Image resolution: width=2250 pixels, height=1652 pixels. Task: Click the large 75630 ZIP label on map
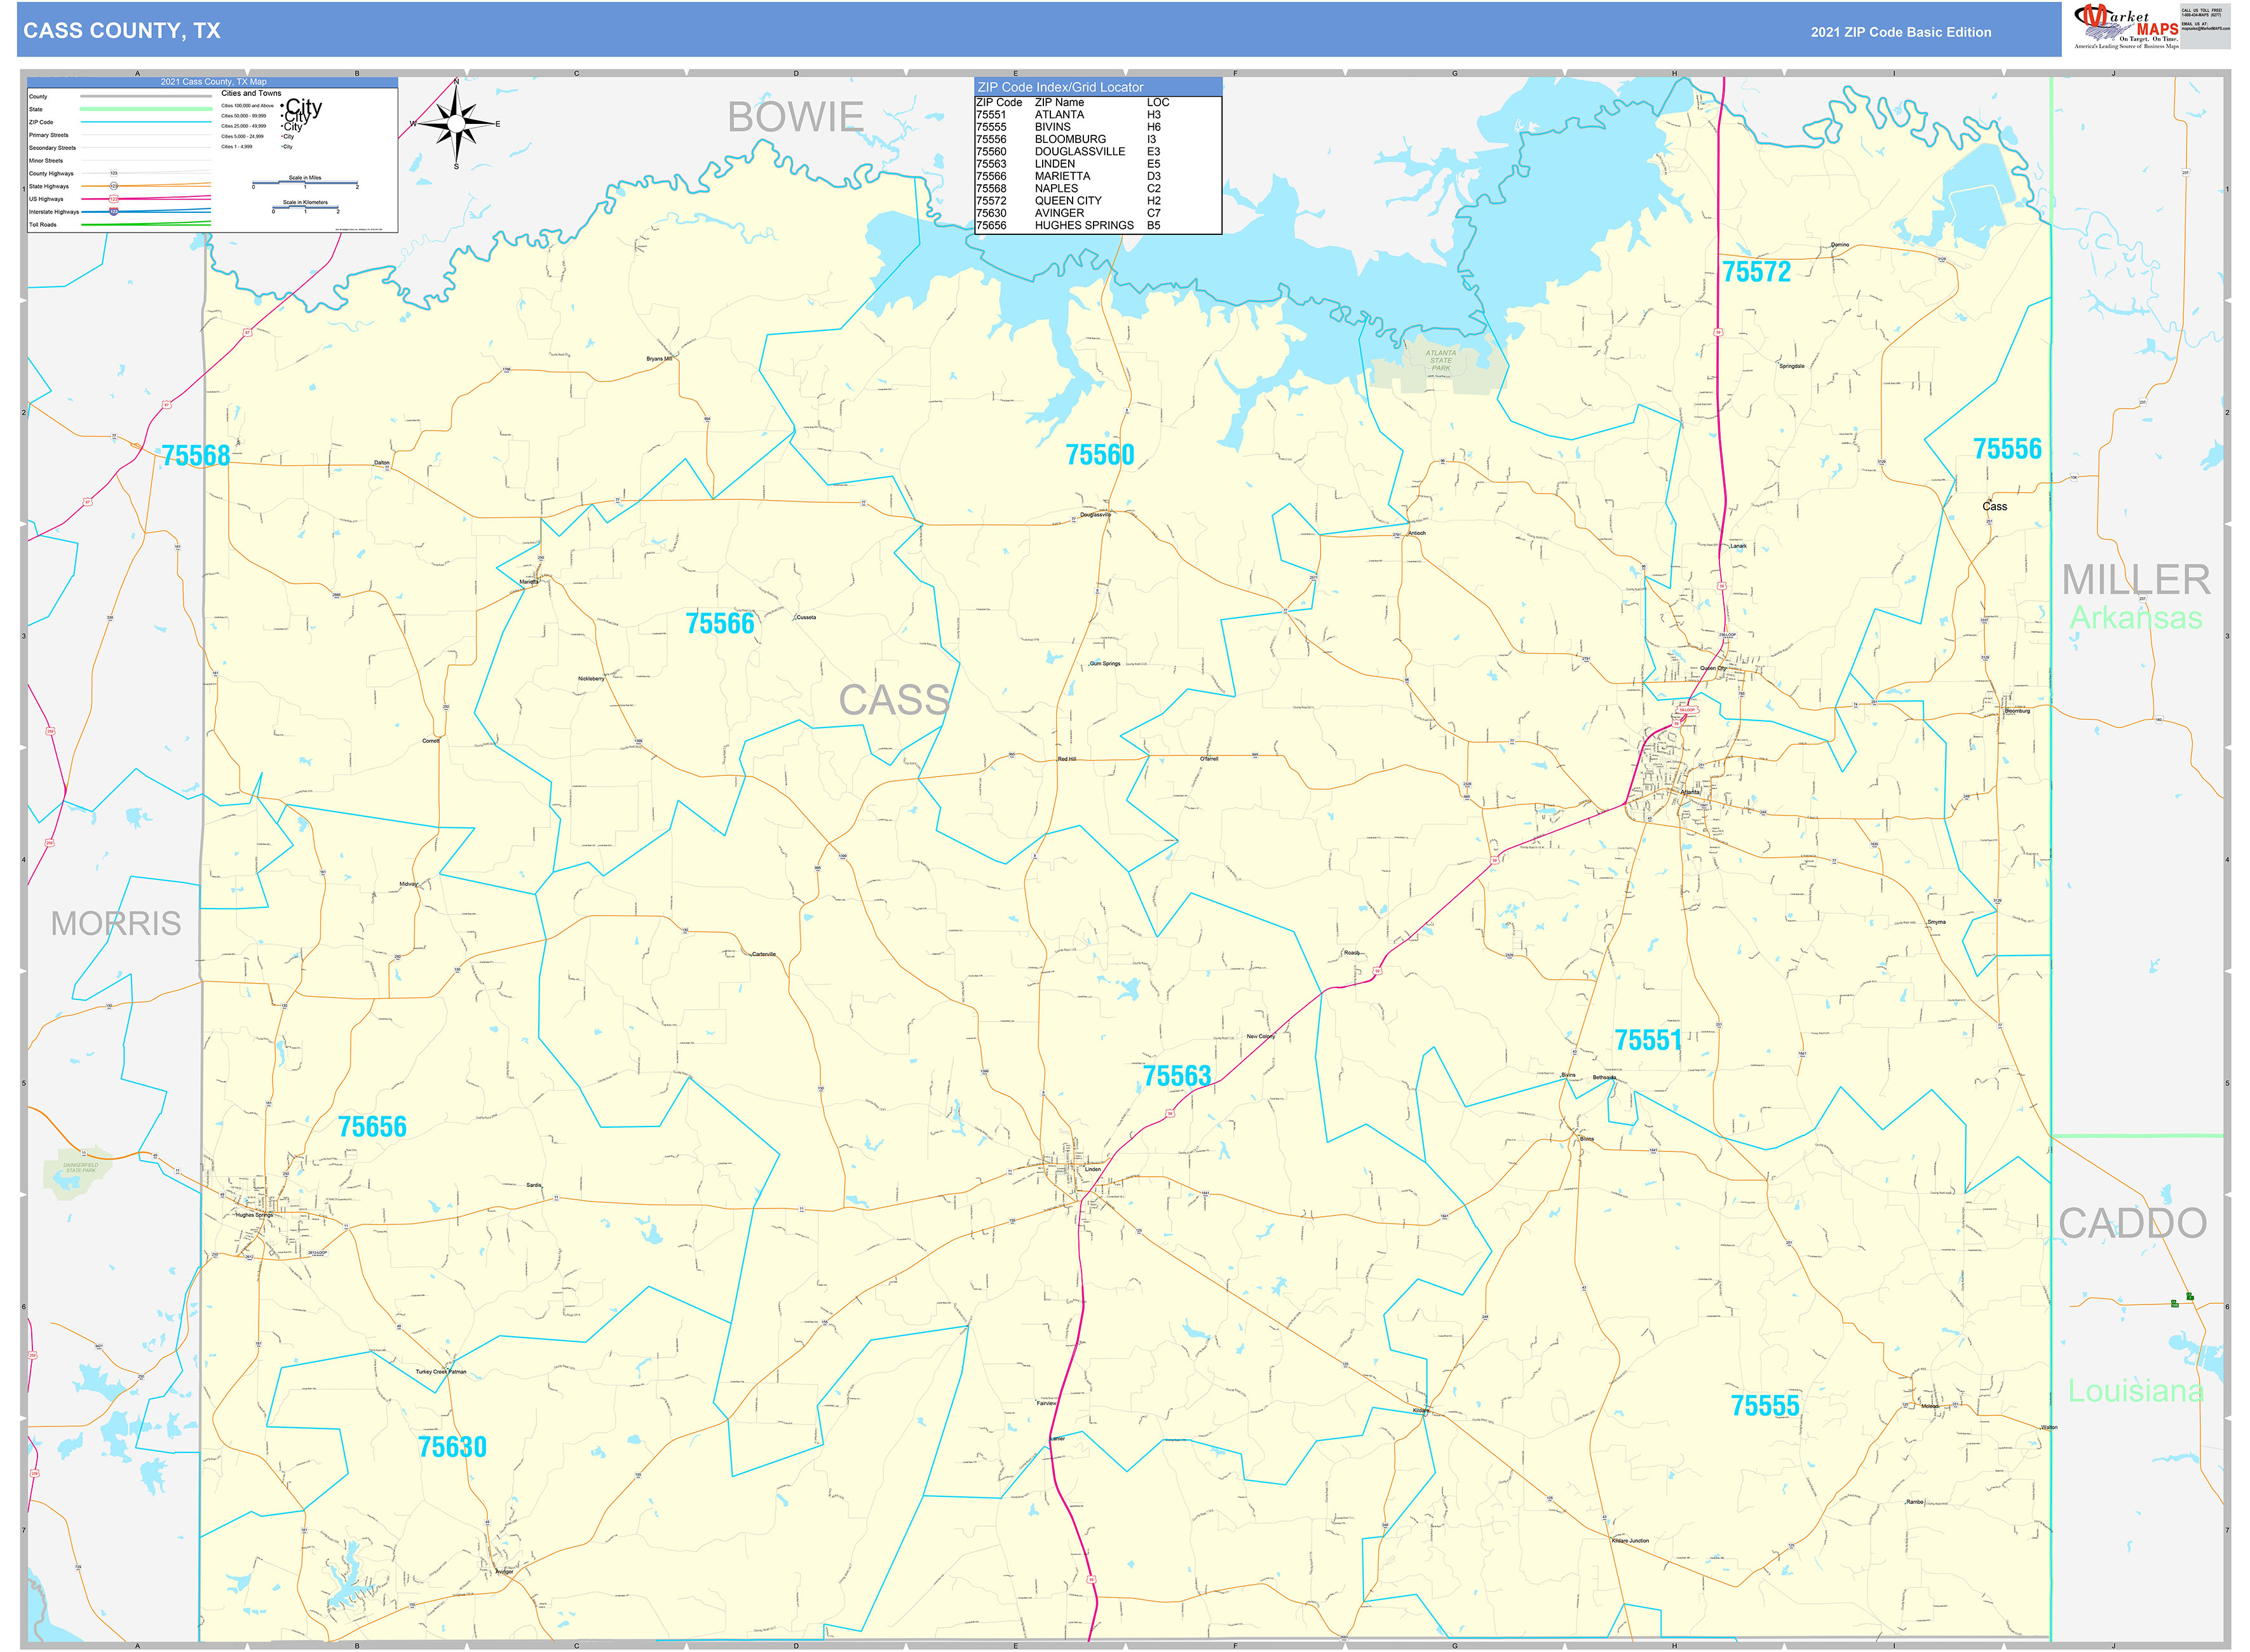(x=452, y=1447)
